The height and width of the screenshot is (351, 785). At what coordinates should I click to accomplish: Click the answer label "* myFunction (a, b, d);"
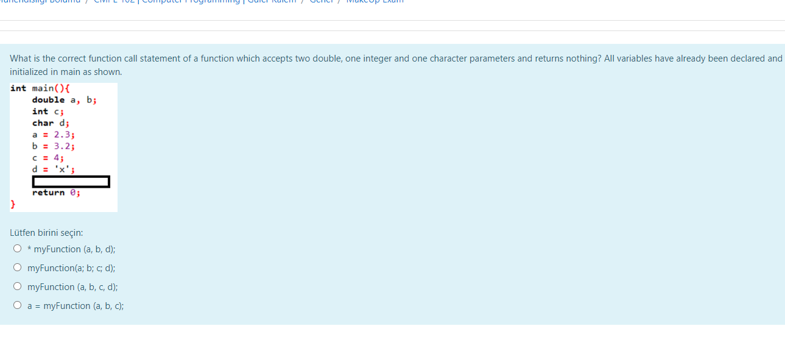click(71, 249)
